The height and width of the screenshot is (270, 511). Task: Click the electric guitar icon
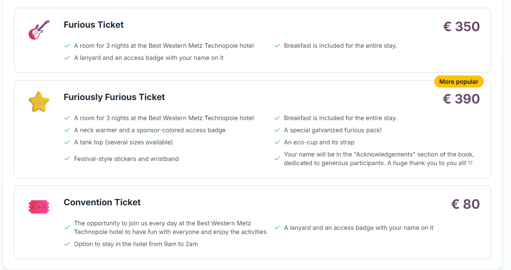coord(39,30)
